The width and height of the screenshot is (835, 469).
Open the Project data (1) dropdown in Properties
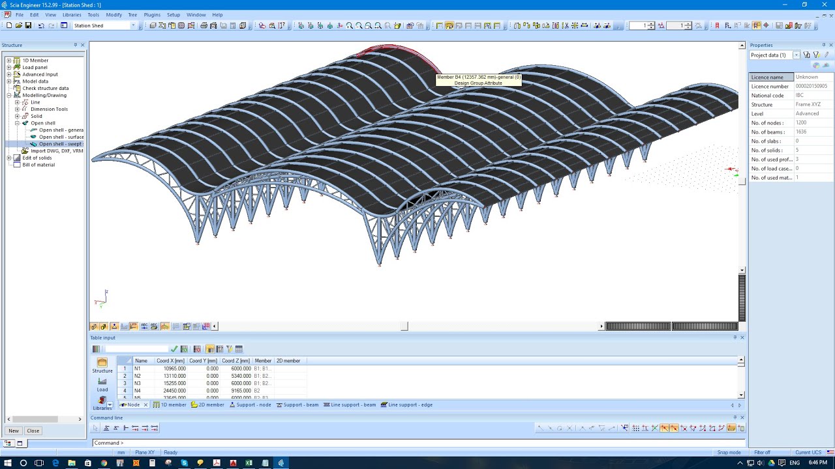point(796,55)
